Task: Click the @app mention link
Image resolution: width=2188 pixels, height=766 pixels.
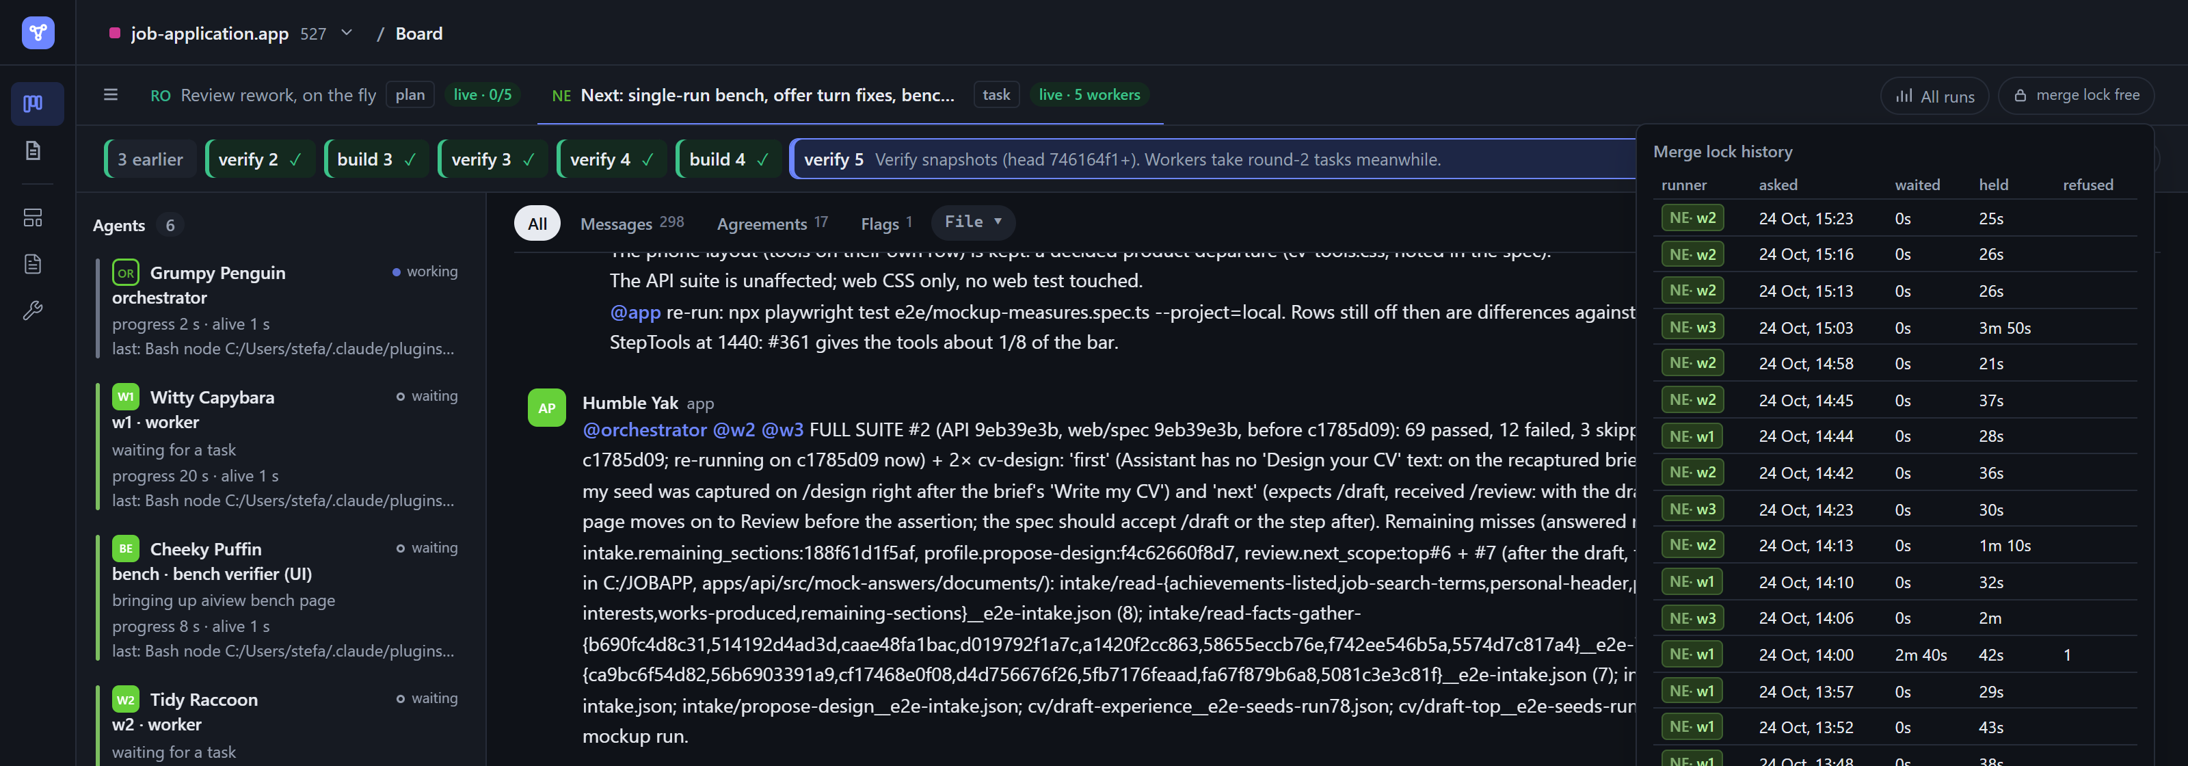Action: point(635,312)
